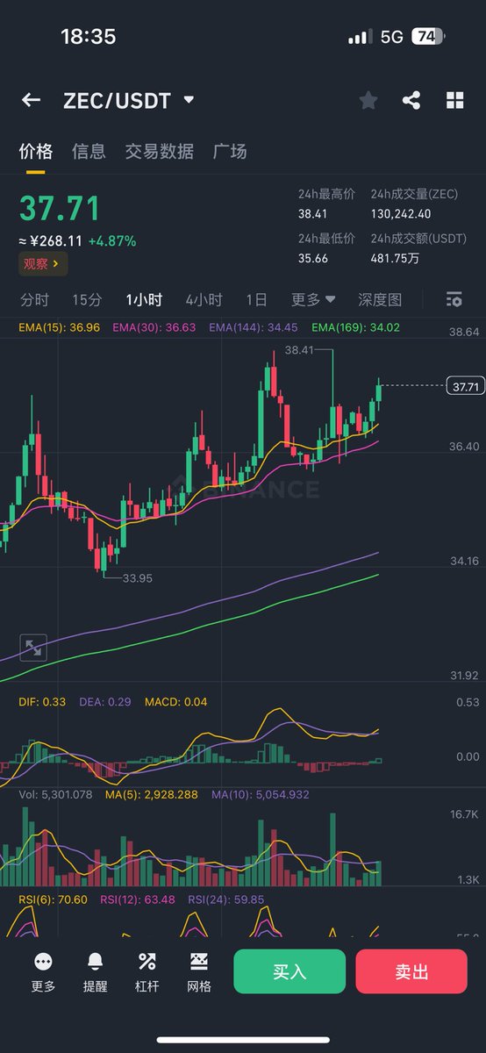The image size is (486, 1053).
Task: Switch to the 交易数据 tab
Action: [x=160, y=151]
